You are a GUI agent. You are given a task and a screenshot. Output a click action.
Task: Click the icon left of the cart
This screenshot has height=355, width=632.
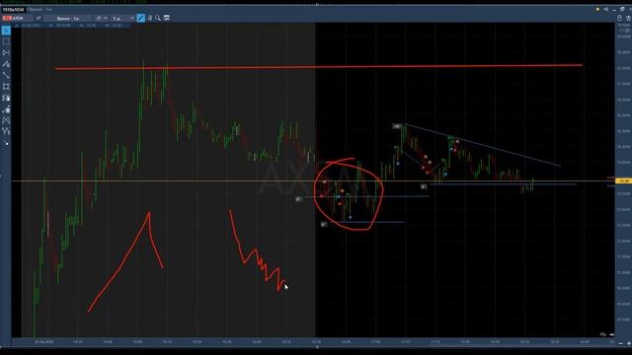619,18
